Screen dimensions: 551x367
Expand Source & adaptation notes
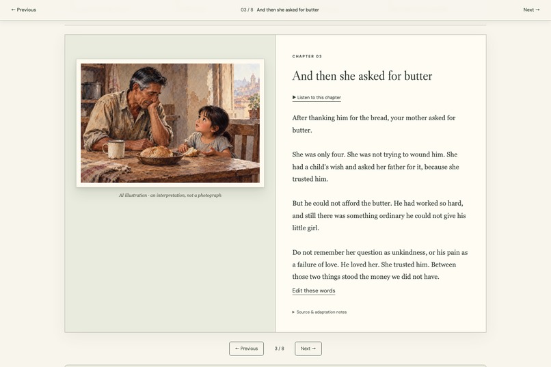[x=319, y=312]
